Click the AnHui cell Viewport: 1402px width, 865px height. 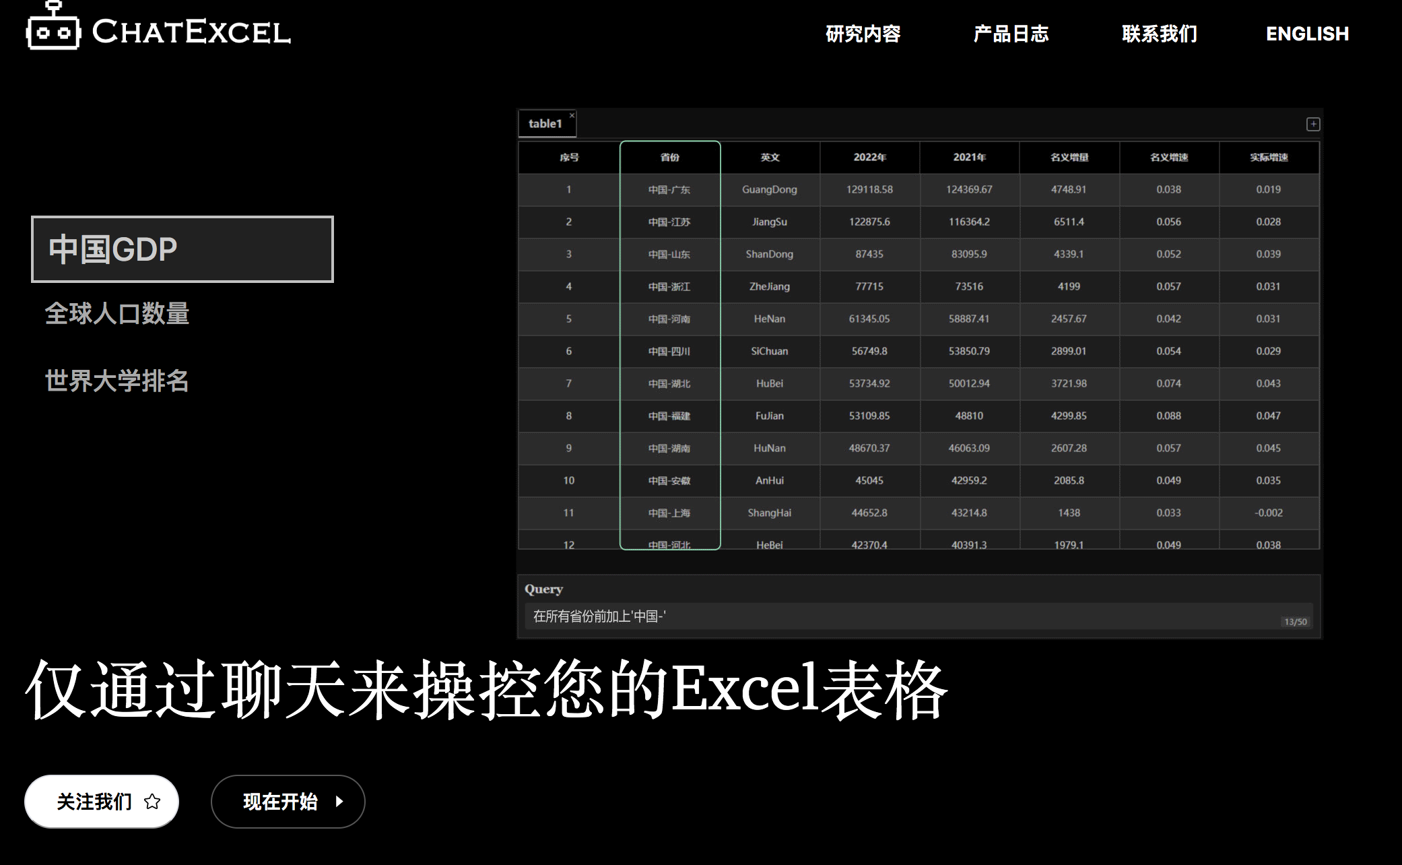click(770, 481)
